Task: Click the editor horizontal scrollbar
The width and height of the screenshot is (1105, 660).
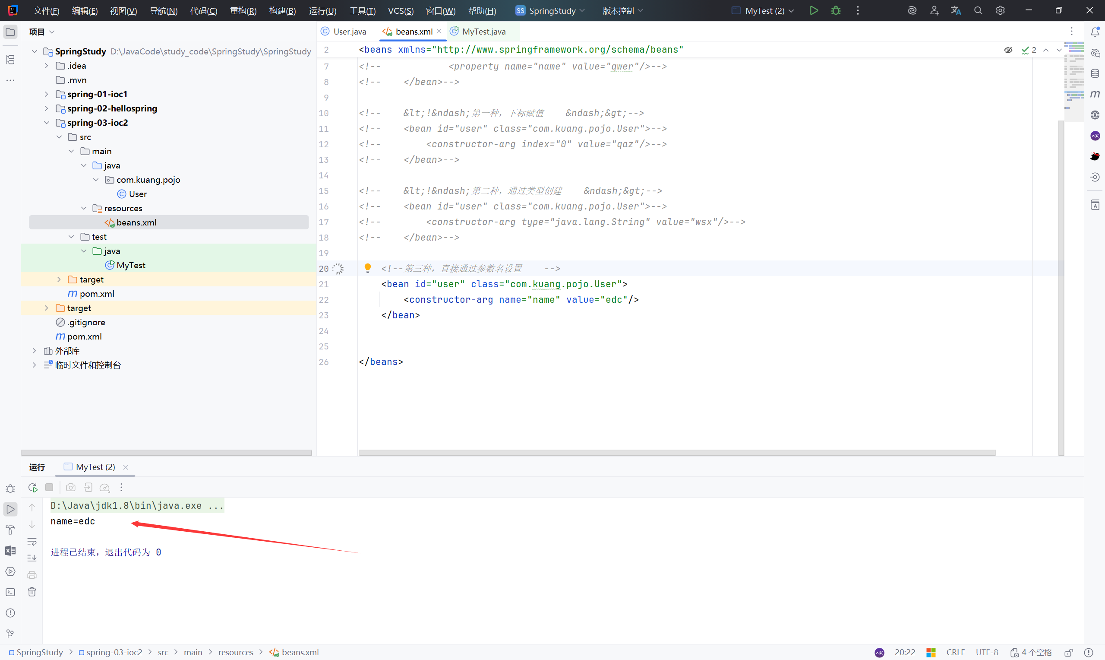Action: 676,453
